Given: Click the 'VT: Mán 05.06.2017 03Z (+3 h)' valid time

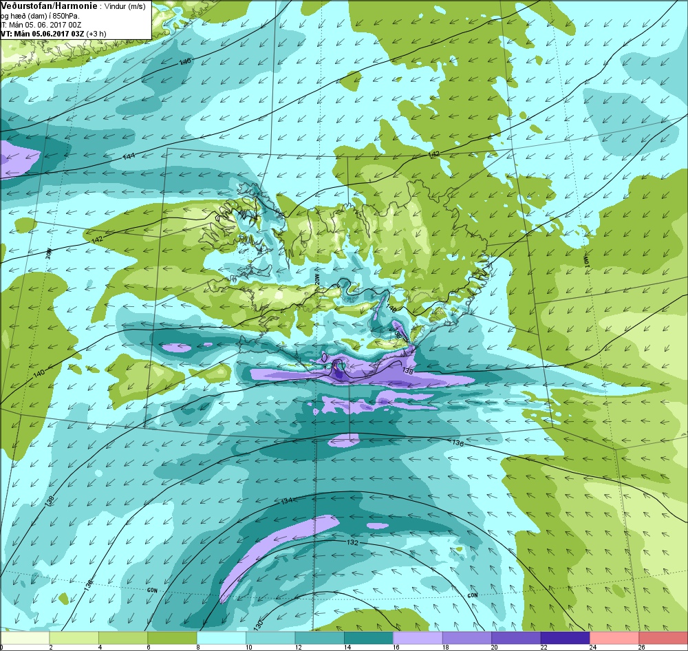Looking at the screenshot, I should tap(53, 34).
